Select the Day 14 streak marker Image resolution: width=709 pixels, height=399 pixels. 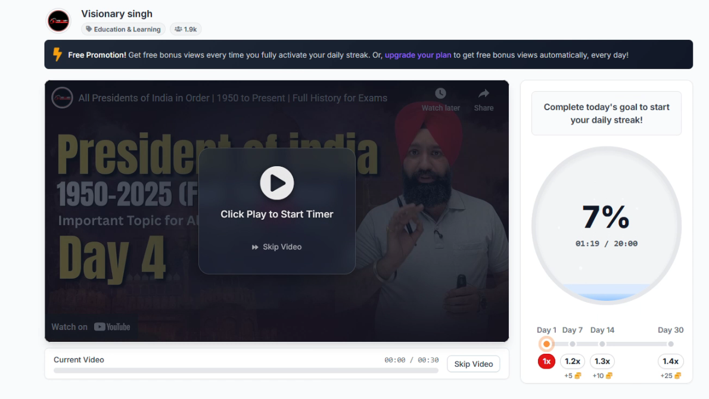point(602,344)
